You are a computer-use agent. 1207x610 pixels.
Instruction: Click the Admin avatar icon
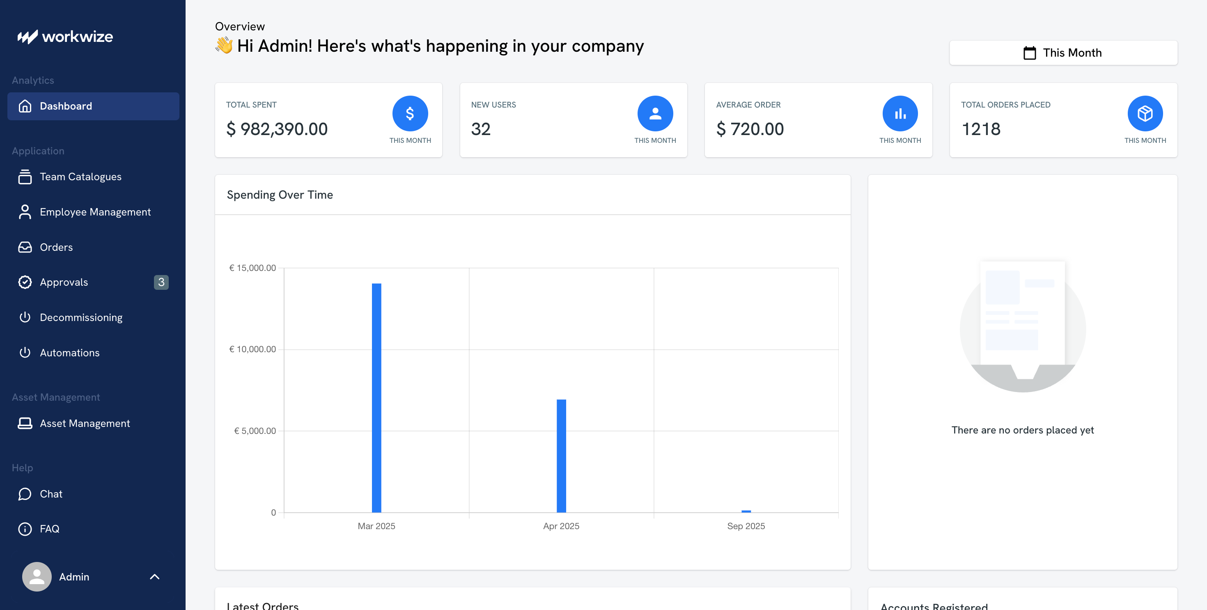(x=37, y=576)
